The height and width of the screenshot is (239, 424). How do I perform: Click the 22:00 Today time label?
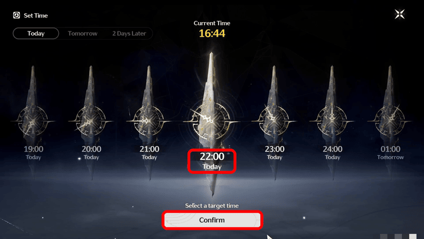click(212, 161)
